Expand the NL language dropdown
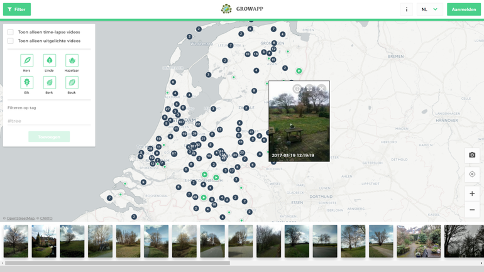The image size is (484, 272). coord(430,9)
